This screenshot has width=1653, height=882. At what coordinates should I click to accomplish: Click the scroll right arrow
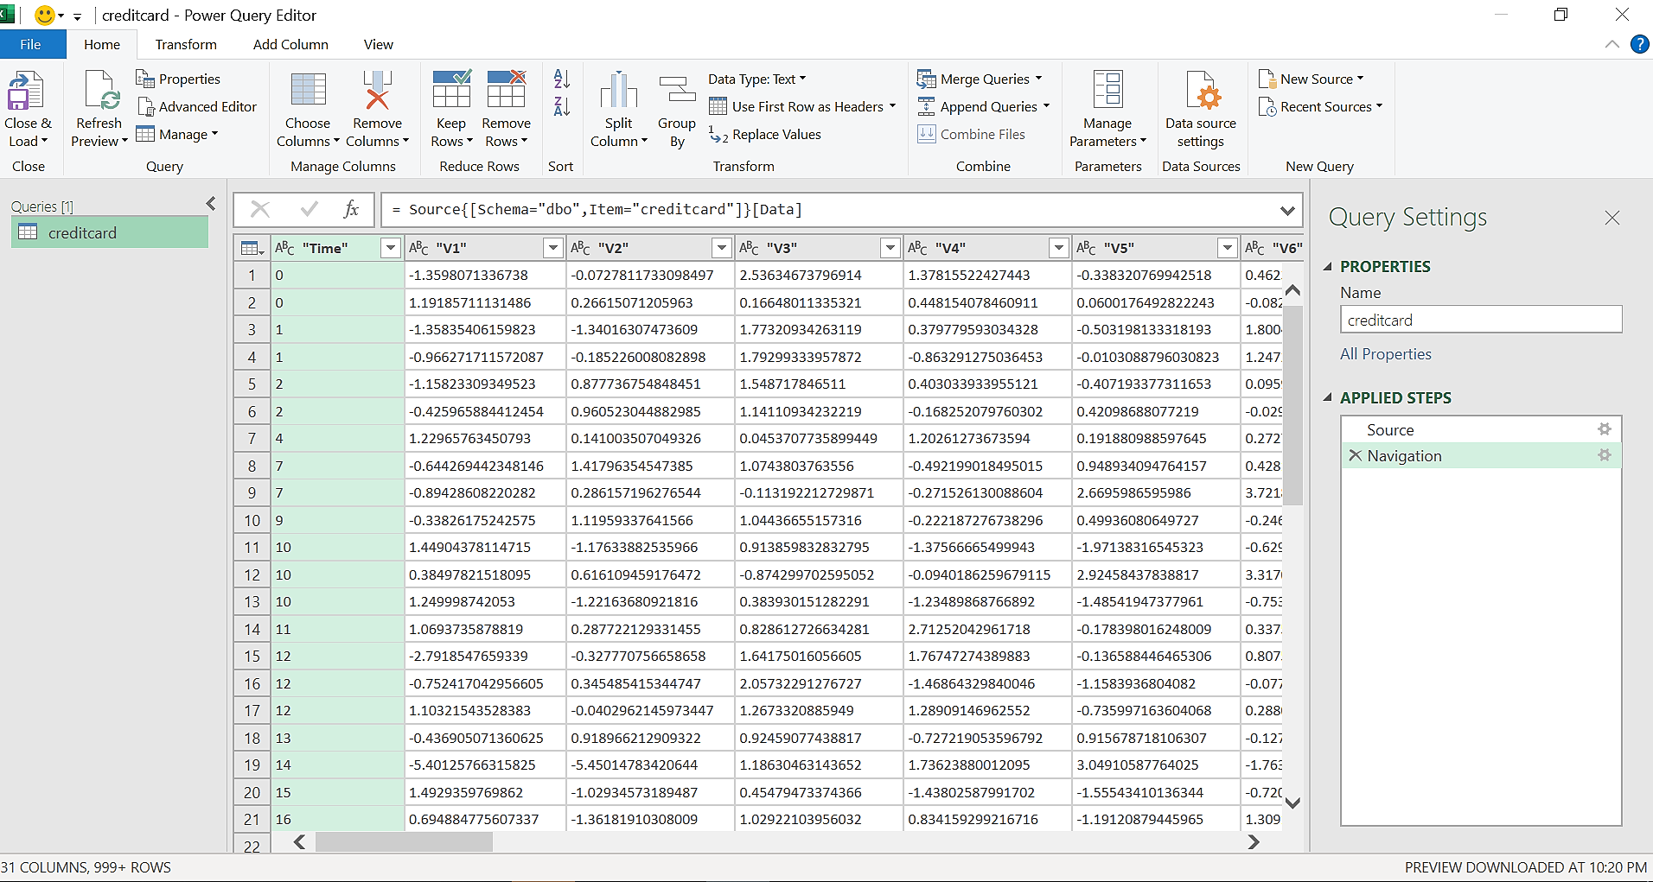click(1254, 841)
